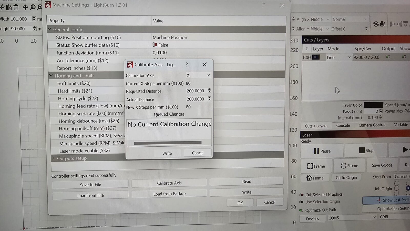Viewport: 410px width, 231px height.
Task: Open the Start From dropdown
Action: [402, 177]
